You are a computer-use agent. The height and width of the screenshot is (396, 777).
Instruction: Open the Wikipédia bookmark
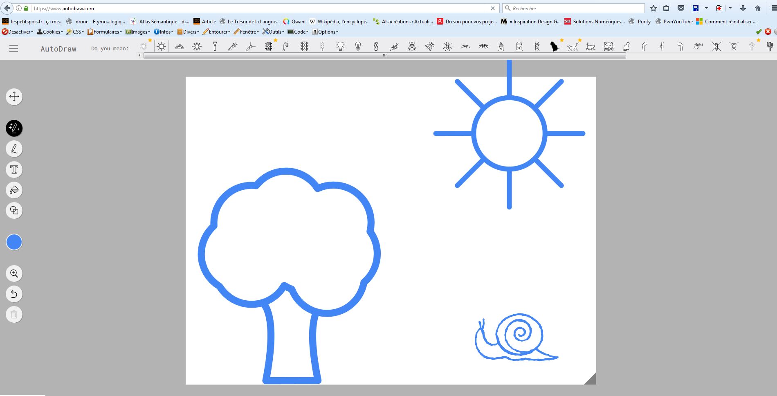pyautogui.click(x=339, y=21)
